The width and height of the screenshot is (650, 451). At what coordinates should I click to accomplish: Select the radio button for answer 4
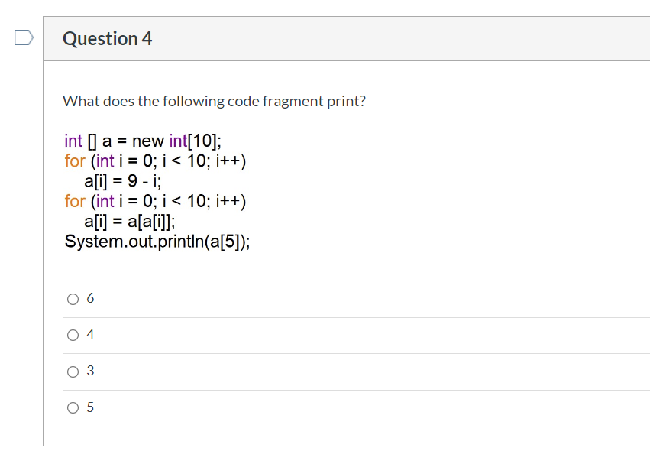pos(73,336)
